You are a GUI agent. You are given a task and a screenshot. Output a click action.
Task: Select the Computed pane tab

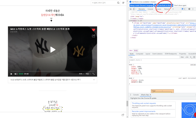(x=140, y=54)
